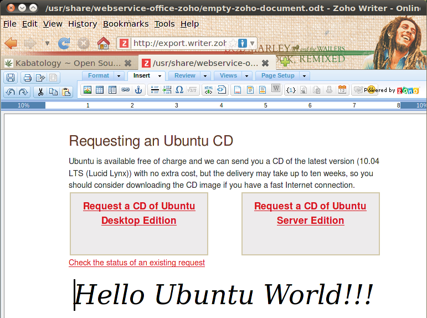
Task: Bookmark this page with the star
Action: pos(233,43)
